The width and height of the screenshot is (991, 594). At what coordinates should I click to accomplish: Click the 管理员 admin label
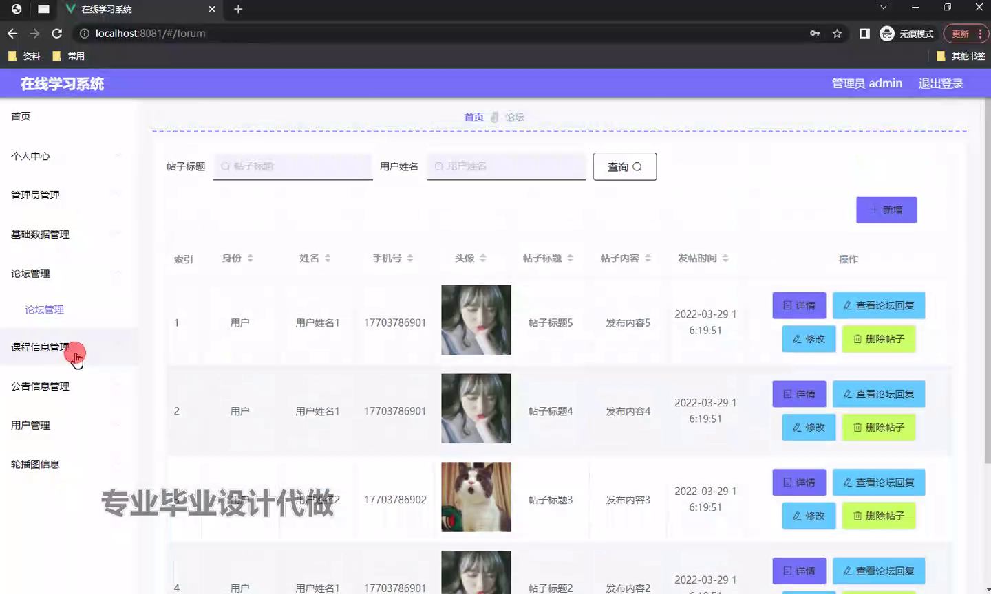866,83
